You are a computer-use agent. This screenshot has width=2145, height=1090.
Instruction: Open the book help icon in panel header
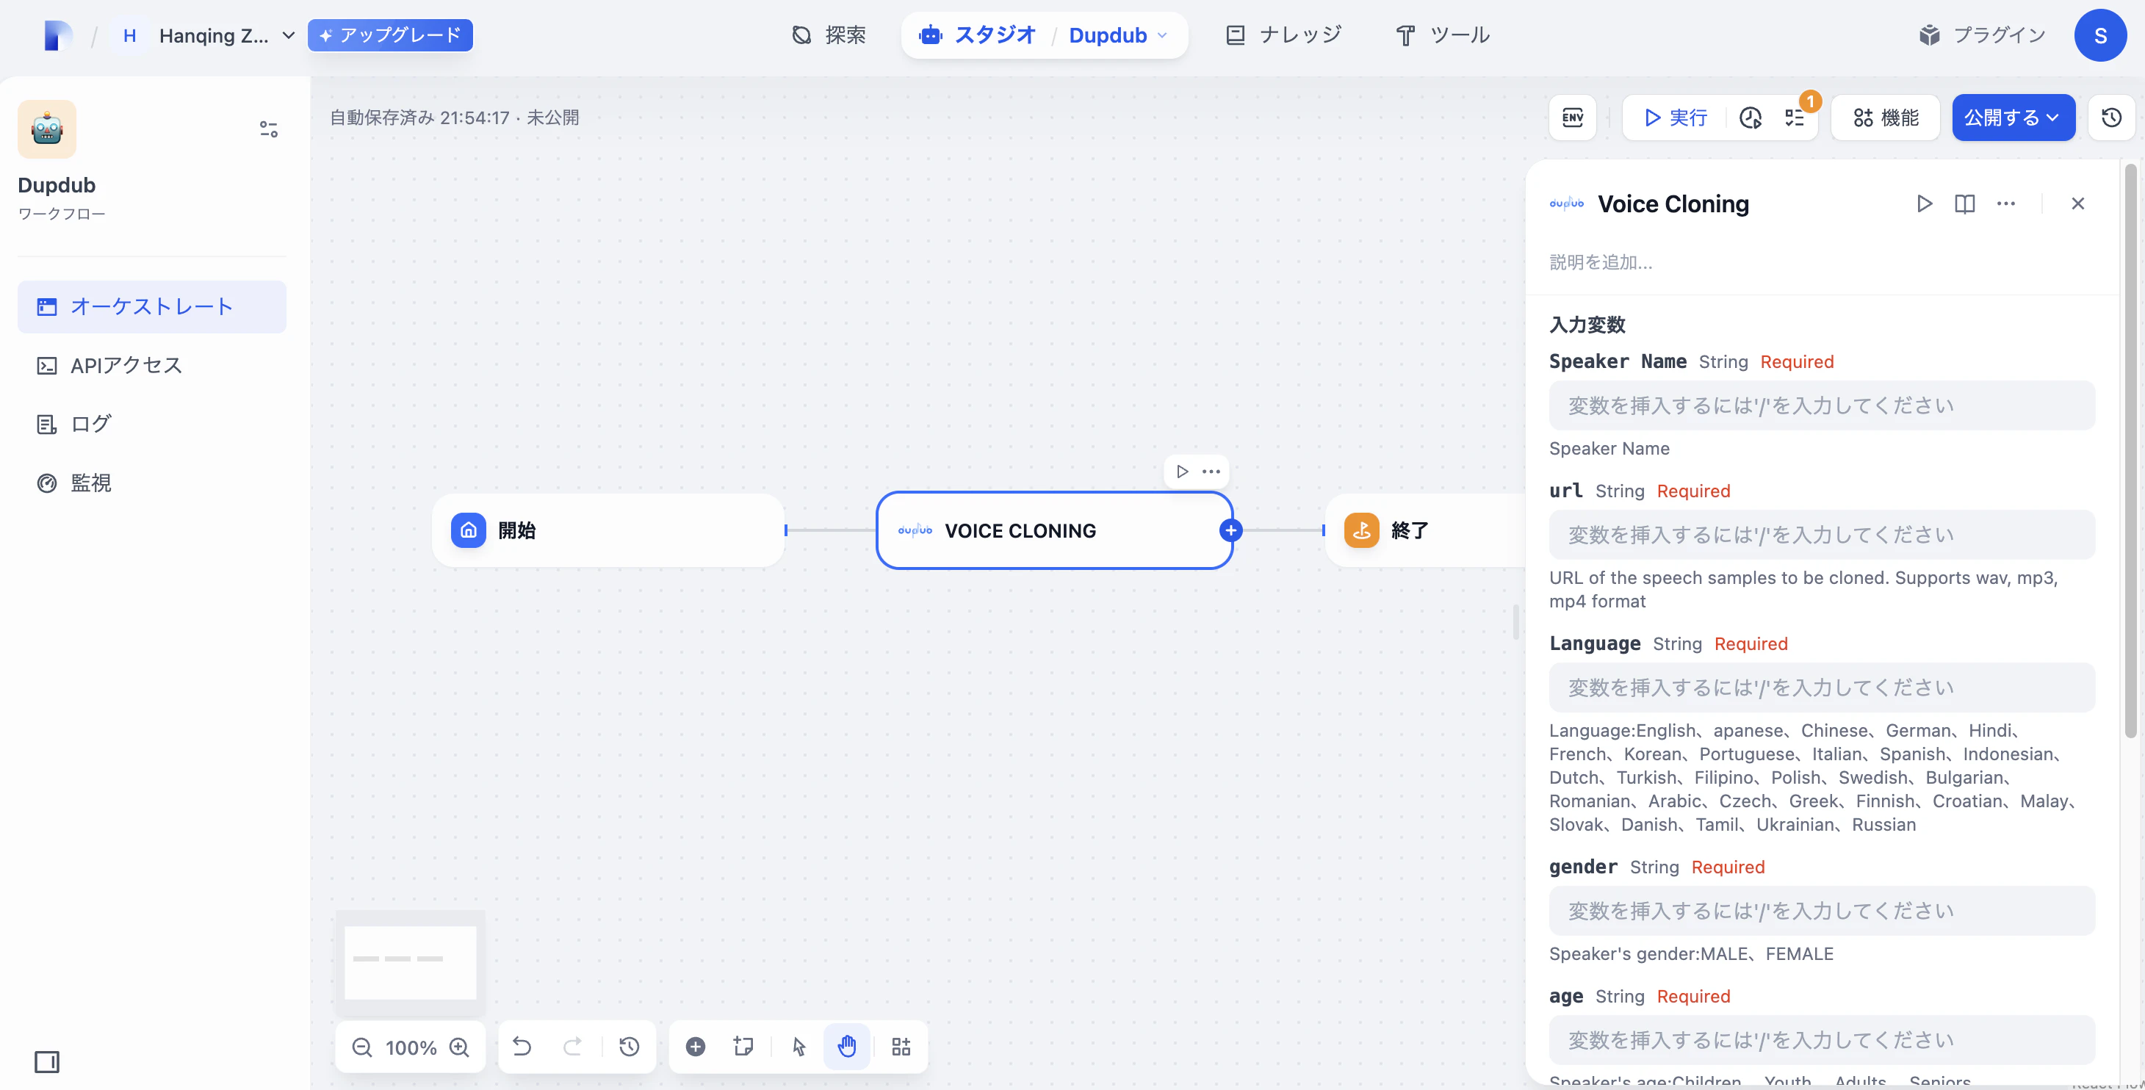coord(1964,204)
